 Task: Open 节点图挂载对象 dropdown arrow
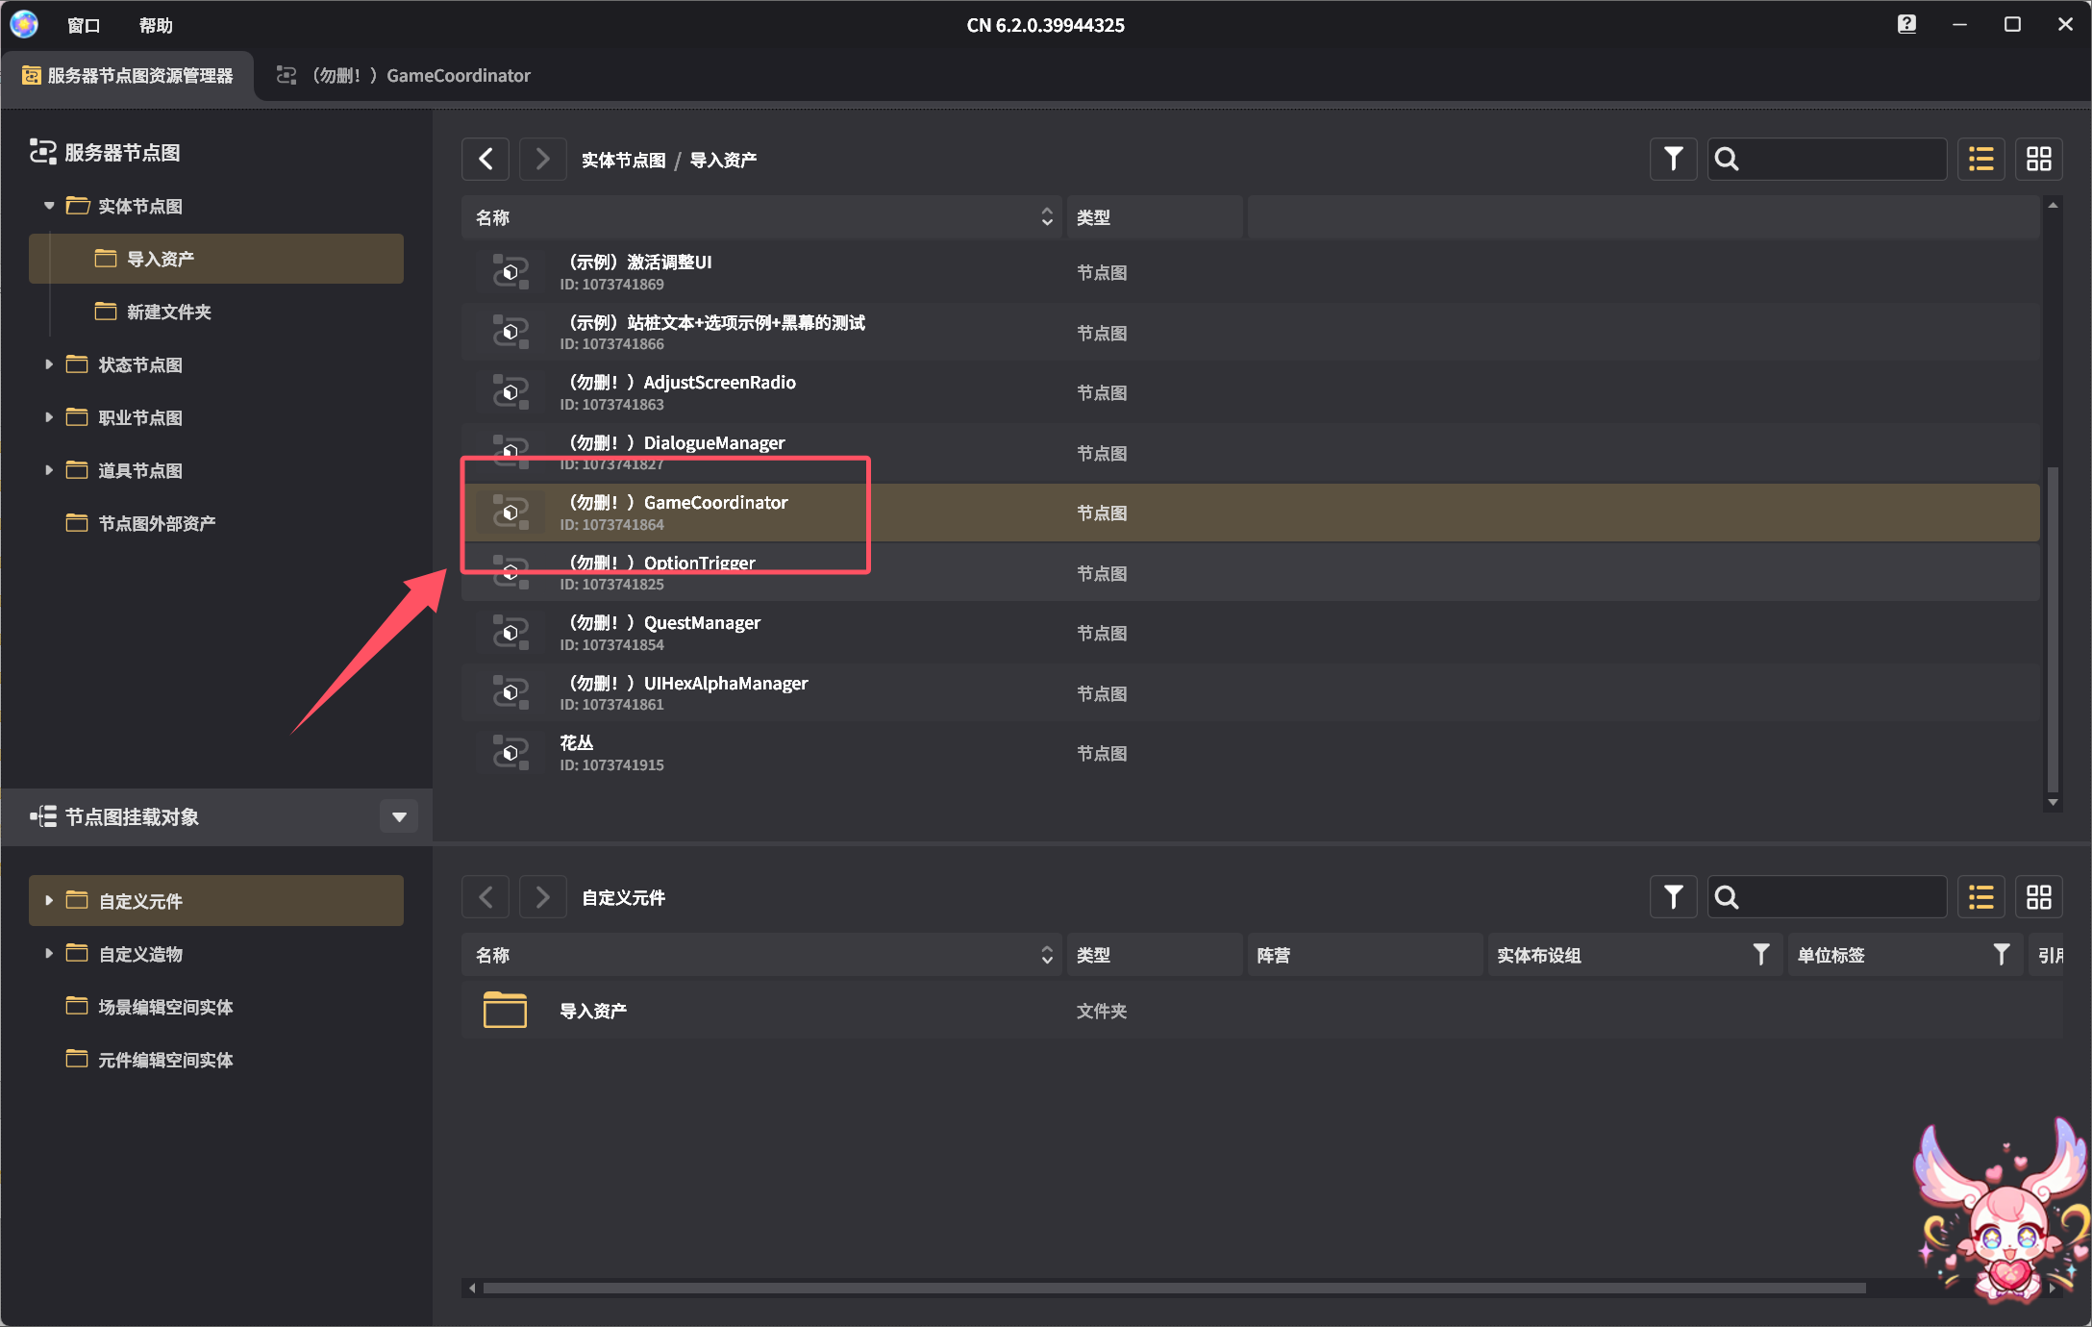(x=399, y=817)
